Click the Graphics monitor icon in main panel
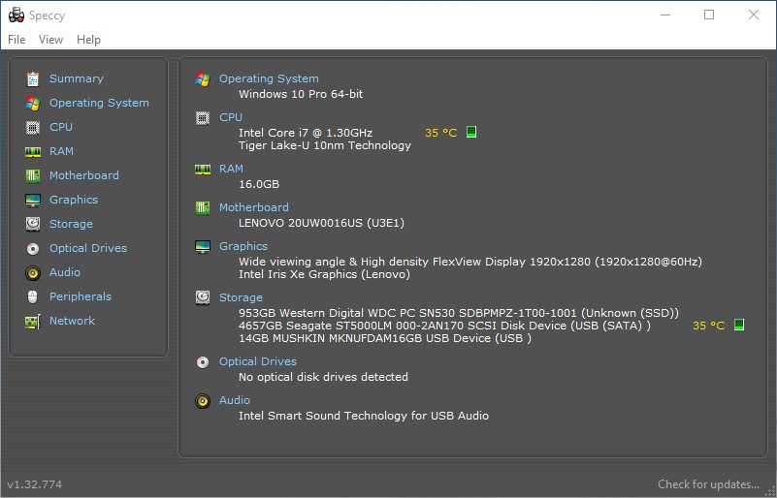Viewport: 777px width, 498px height. 203,246
